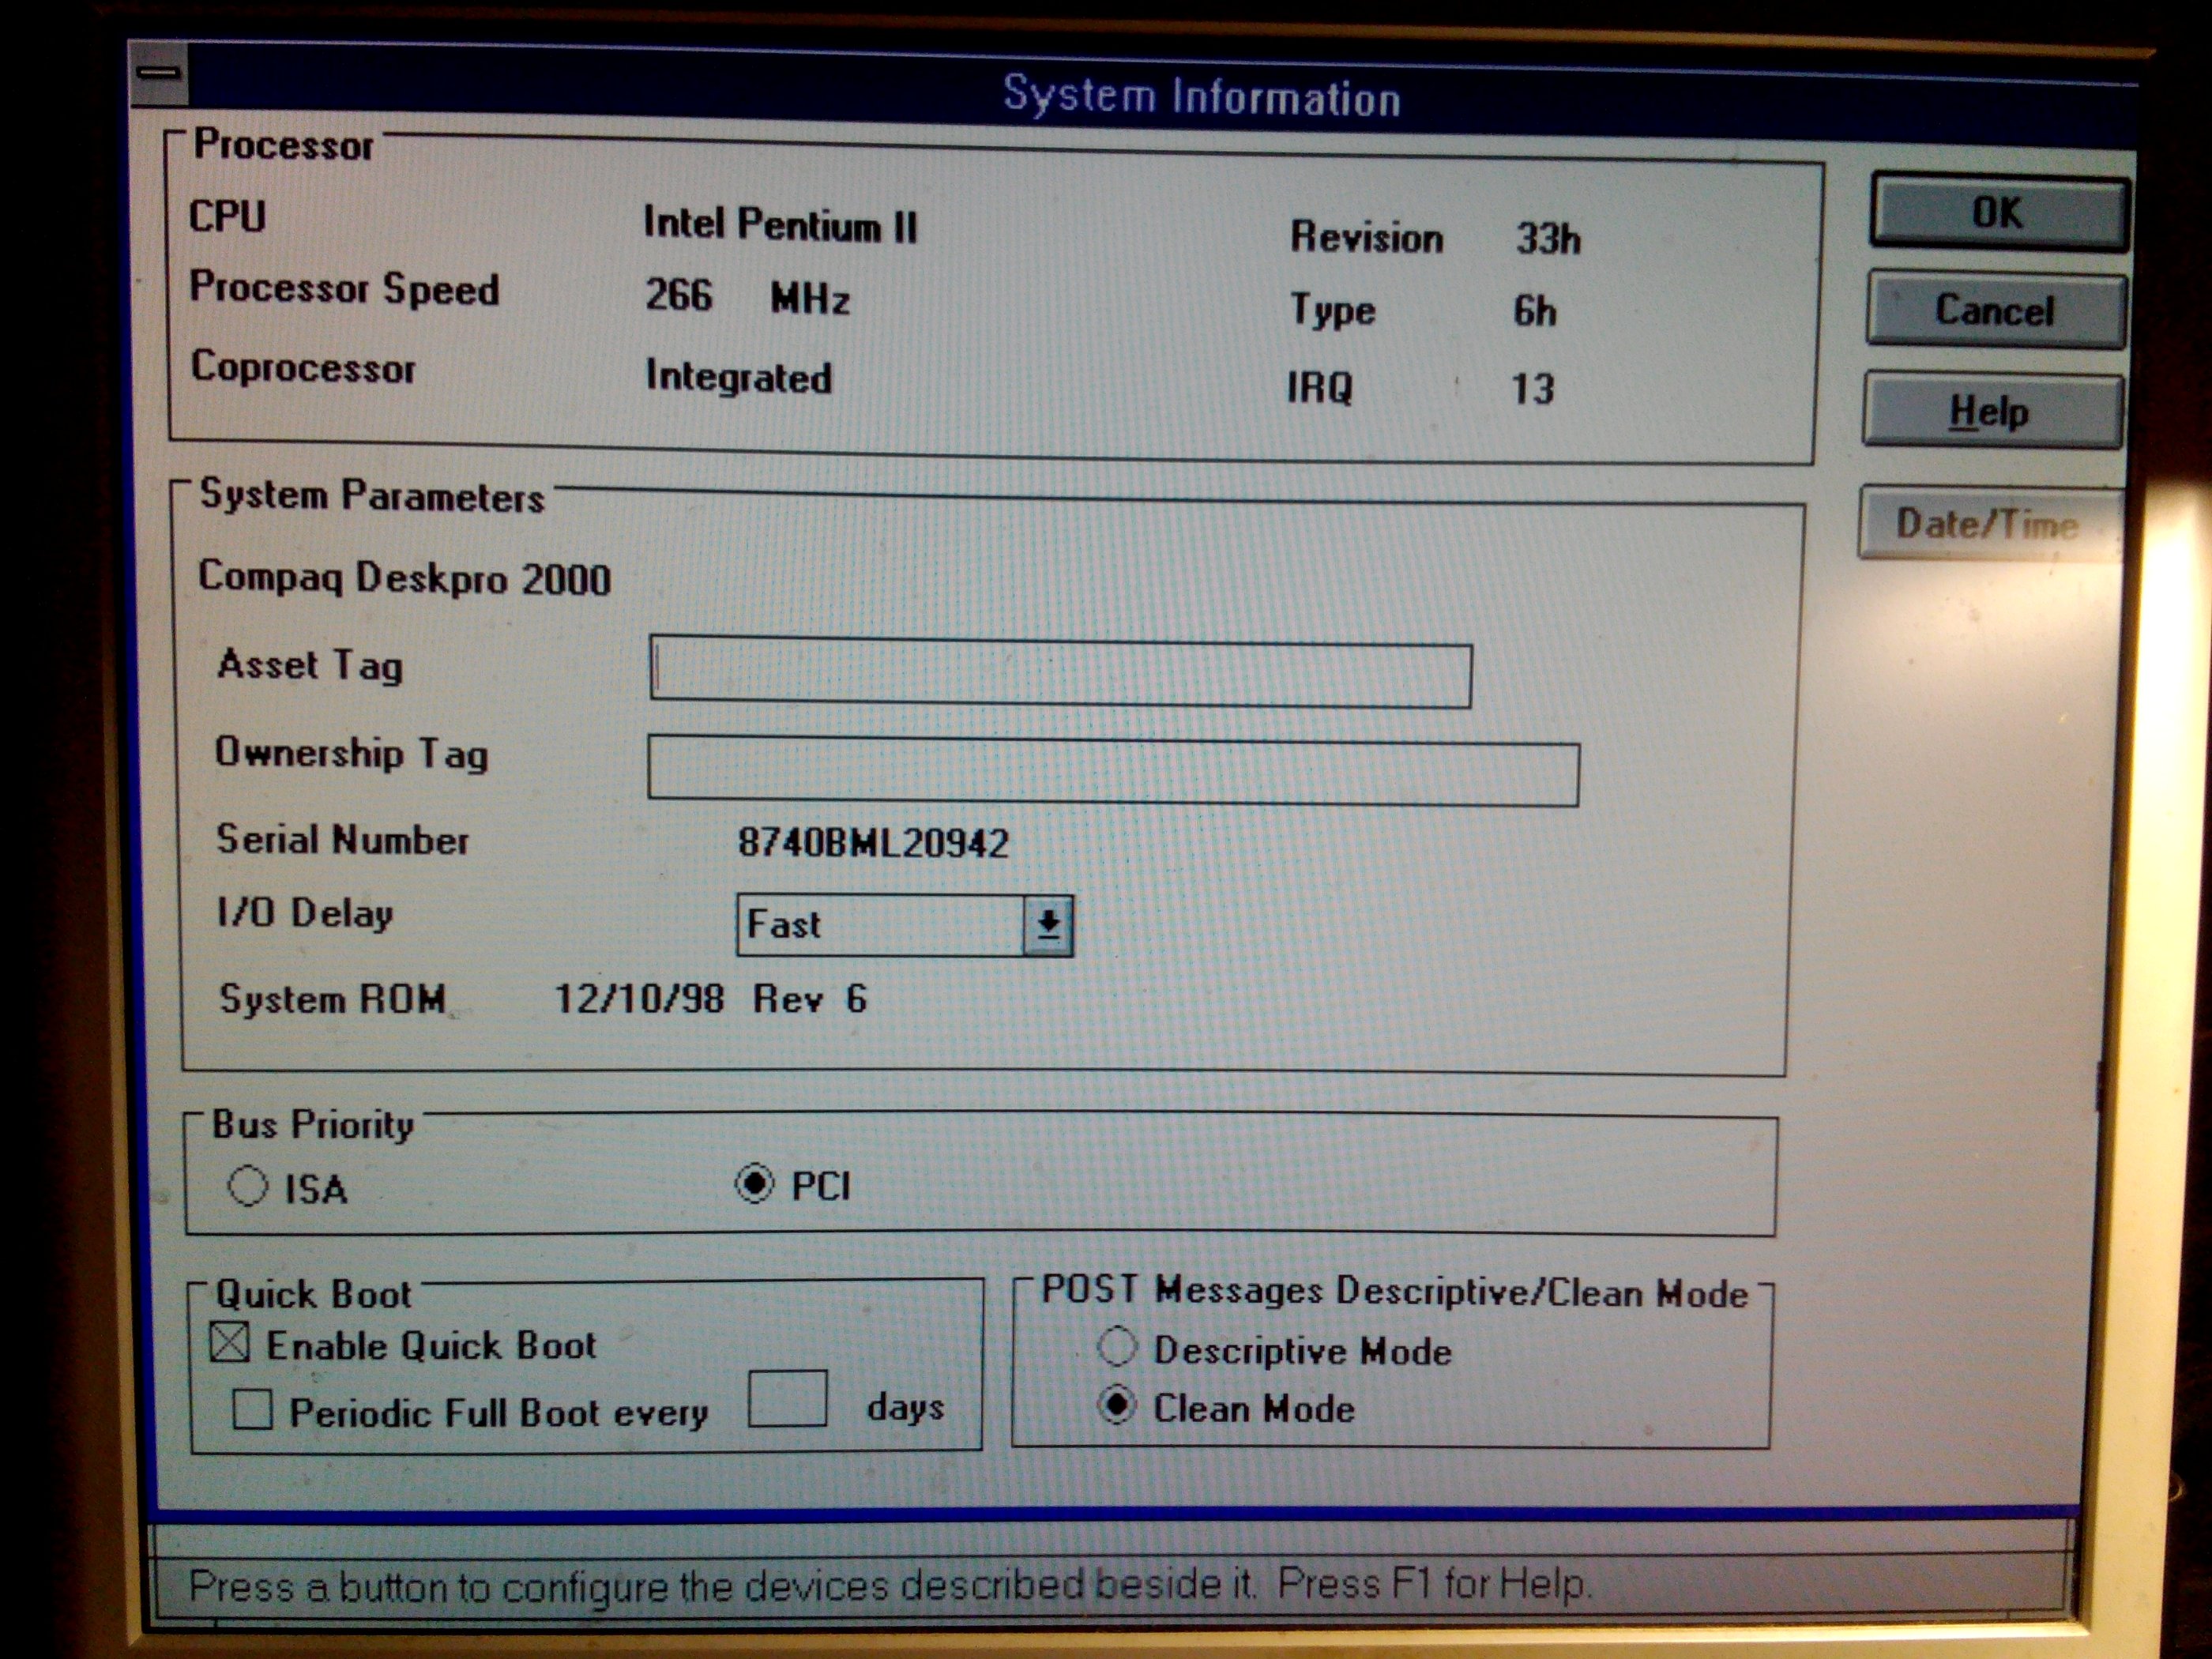Click the System Information title bar
2212x1659 pixels.
(x=1200, y=97)
